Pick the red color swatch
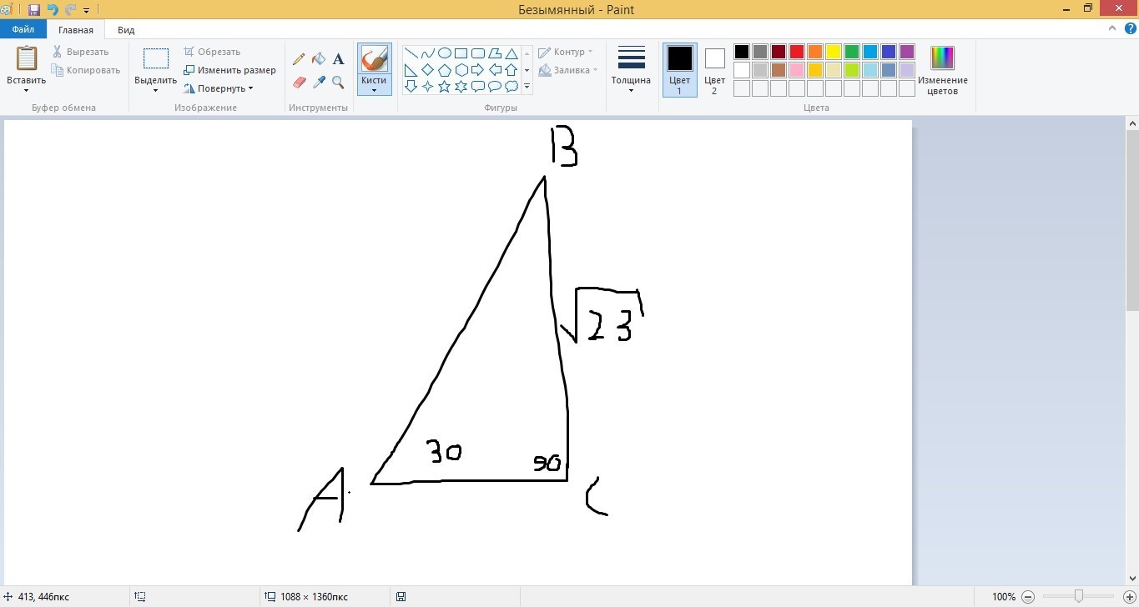This screenshot has width=1139, height=607. (797, 52)
